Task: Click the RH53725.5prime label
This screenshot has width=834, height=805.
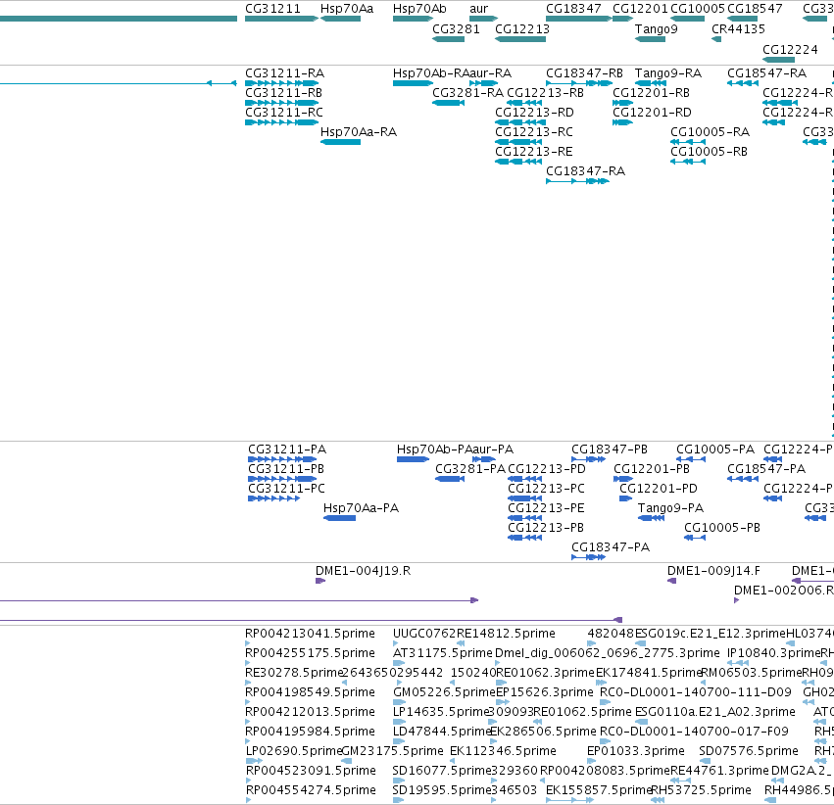Action: pyautogui.click(x=701, y=790)
